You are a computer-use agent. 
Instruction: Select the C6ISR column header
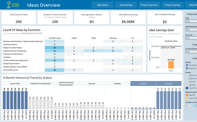[x=74, y=38]
